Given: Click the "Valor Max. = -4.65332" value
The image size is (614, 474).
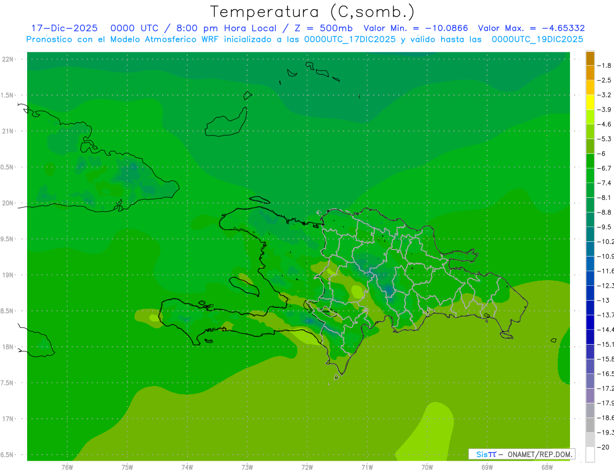Looking at the screenshot, I should click(531, 28).
